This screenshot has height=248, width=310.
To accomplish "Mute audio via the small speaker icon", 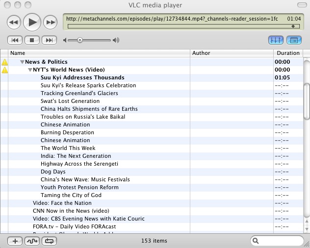I will pos(65,40).
